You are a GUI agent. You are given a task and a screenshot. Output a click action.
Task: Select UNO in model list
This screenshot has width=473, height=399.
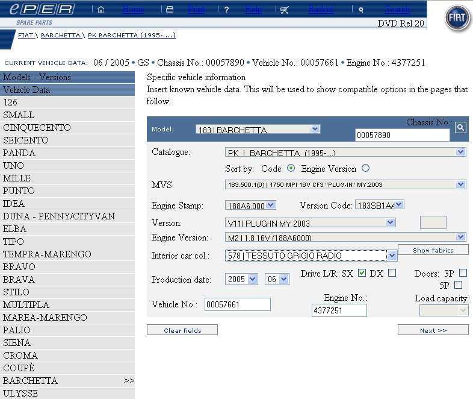67,166
